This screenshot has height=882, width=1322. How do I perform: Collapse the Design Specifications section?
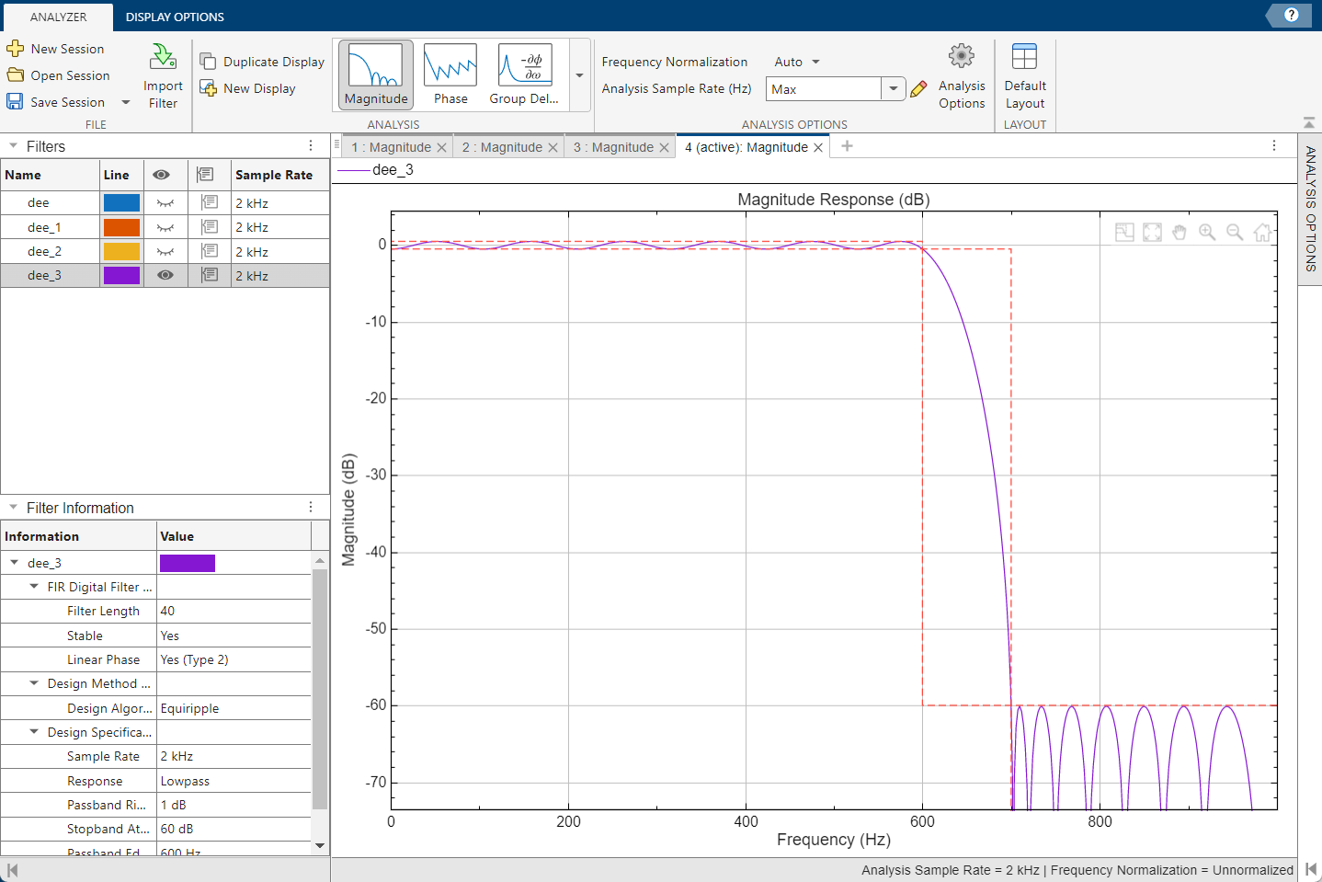point(35,731)
